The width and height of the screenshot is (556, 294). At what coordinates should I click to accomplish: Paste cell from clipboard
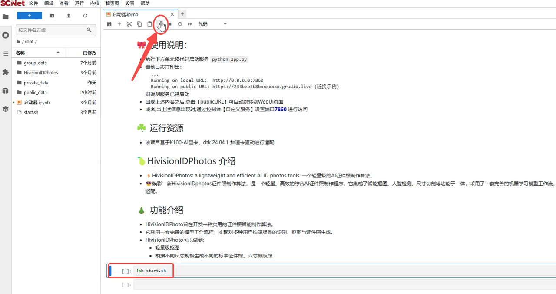(149, 24)
